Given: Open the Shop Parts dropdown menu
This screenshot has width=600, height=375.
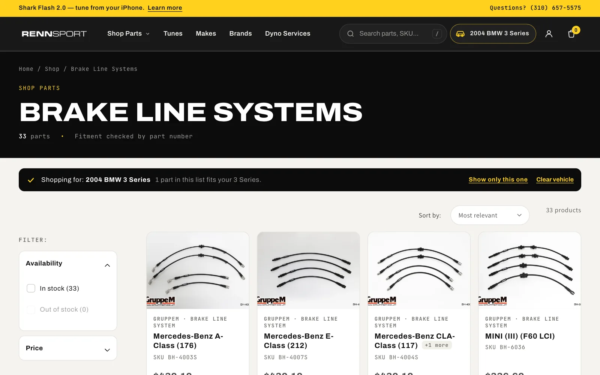Looking at the screenshot, I should click(128, 34).
